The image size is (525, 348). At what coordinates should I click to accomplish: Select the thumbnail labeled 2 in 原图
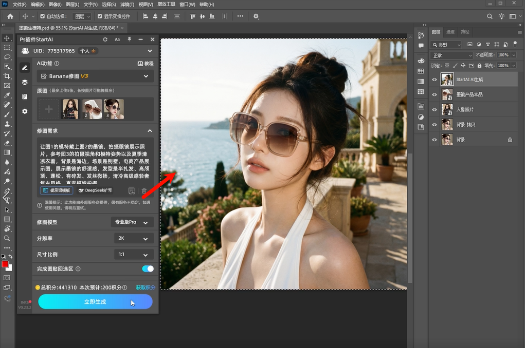pos(93,108)
